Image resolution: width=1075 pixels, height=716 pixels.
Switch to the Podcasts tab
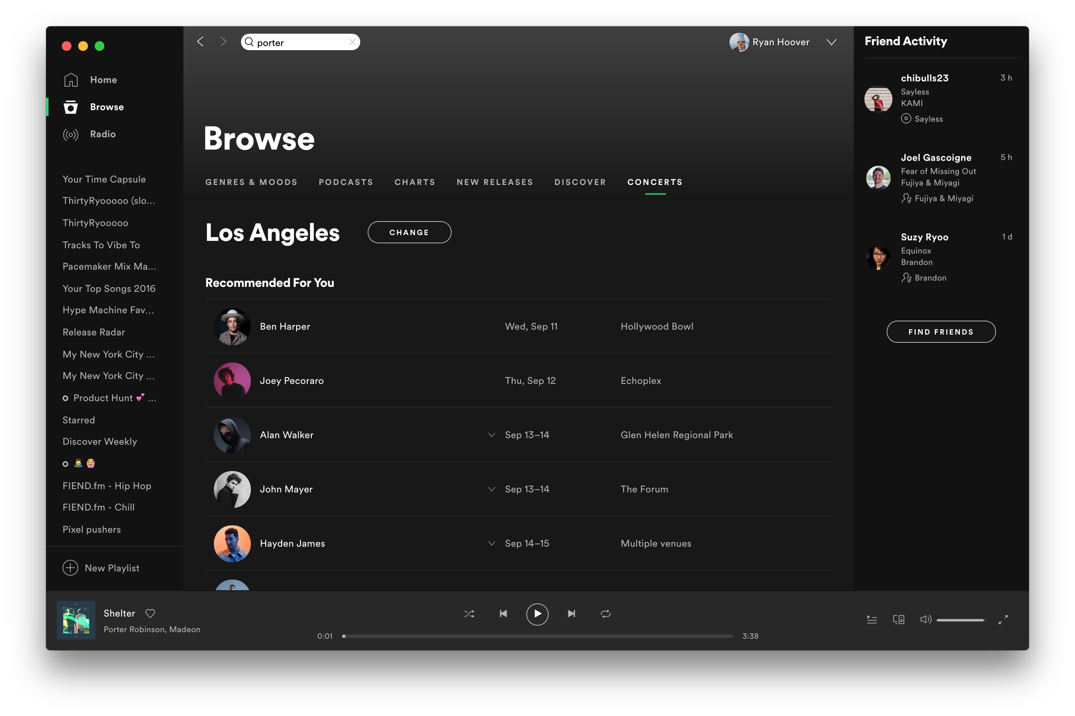345,182
